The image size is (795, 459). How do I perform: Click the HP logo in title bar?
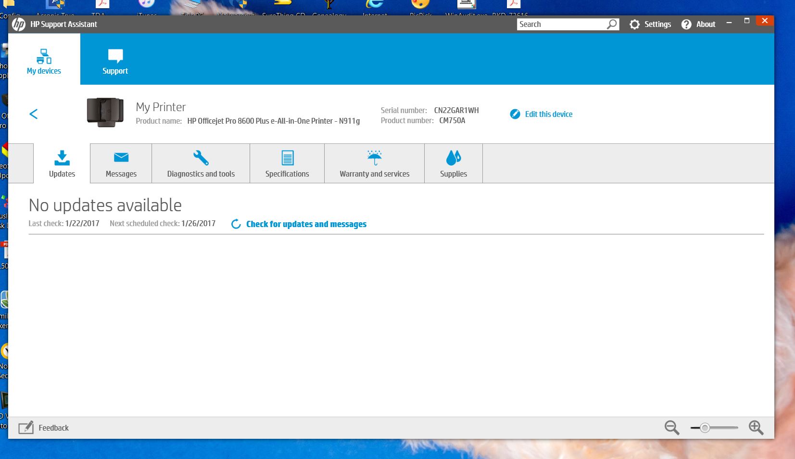pyautogui.click(x=19, y=24)
